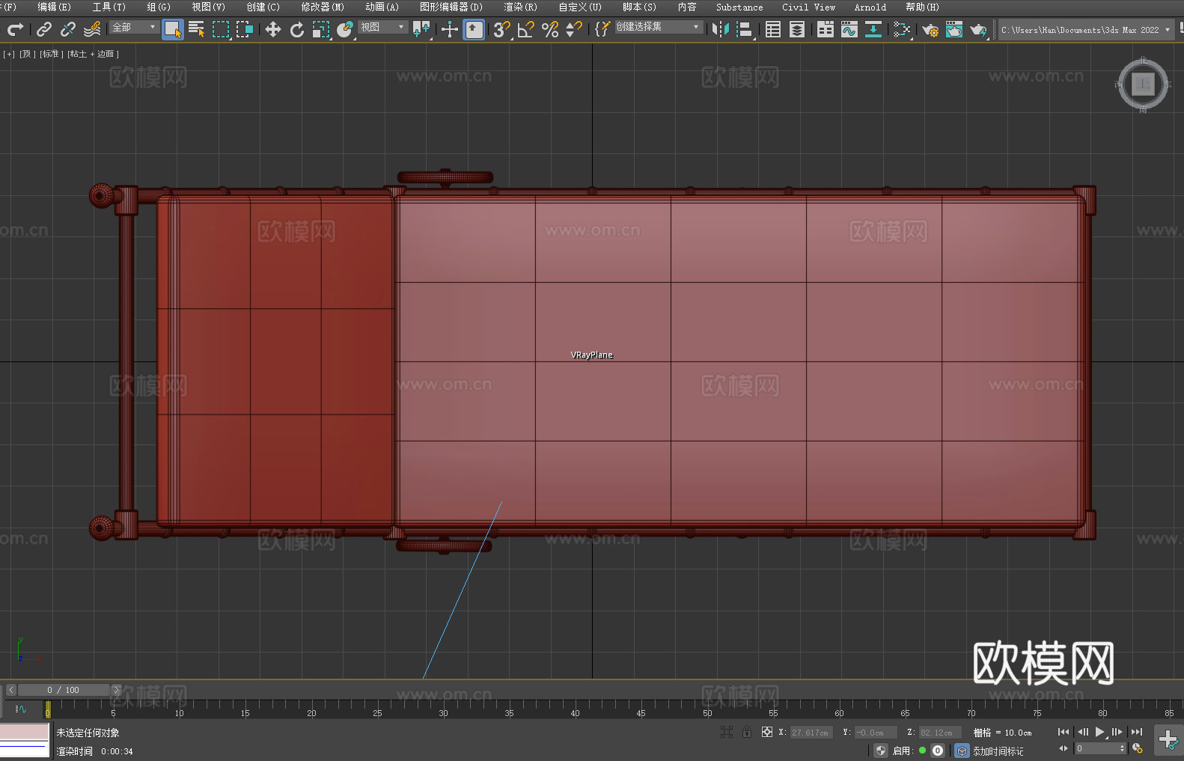Click viewport '顶' view label
The image size is (1184, 761).
click(28, 54)
